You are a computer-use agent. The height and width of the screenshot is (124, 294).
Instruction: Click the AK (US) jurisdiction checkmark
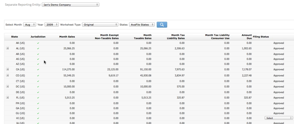point(38,43)
